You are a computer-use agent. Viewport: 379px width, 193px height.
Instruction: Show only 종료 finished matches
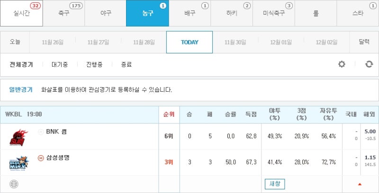click(126, 64)
